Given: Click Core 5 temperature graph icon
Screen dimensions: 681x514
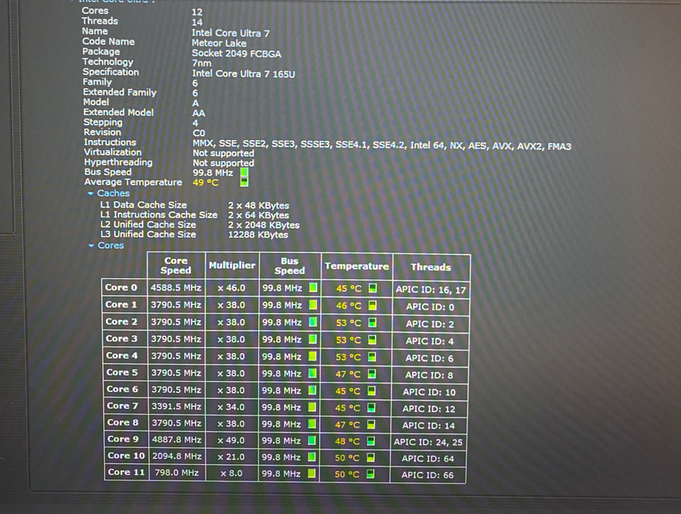Looking at the screenshot, I should (x=372, y=374).
